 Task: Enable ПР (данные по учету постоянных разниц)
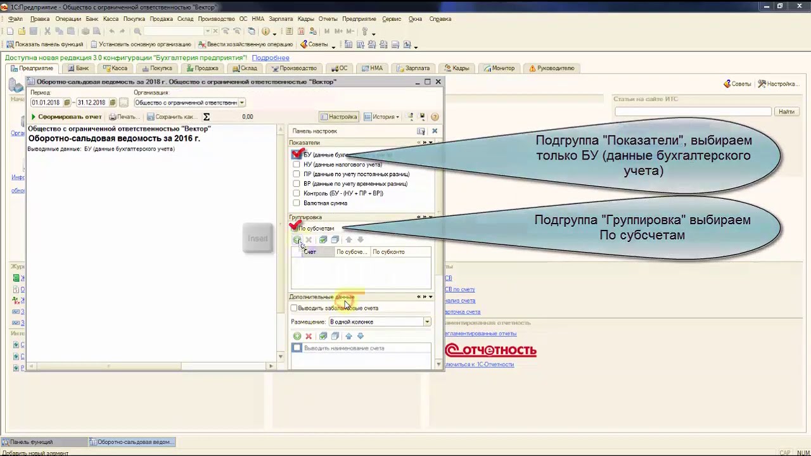click(297, 174)
